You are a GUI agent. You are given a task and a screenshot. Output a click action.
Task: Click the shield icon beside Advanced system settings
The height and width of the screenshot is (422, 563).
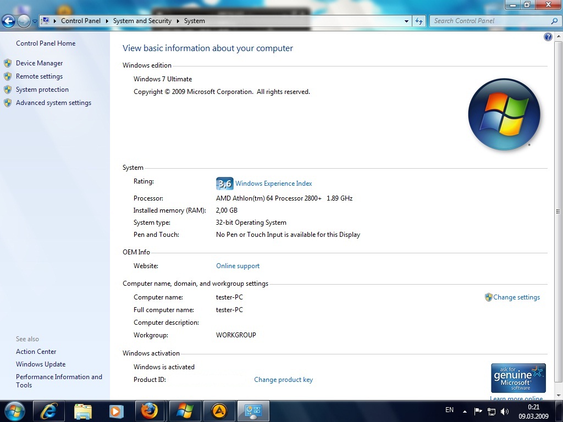point(8,103)
